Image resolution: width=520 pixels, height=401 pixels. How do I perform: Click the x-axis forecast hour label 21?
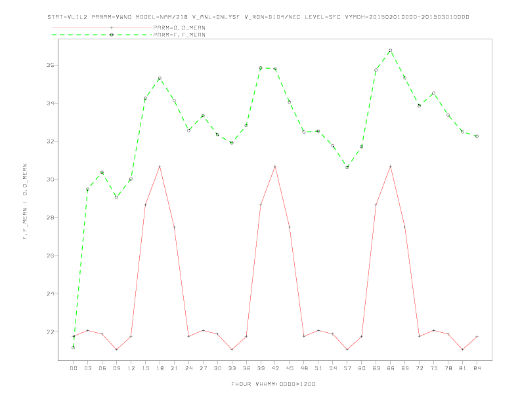174,368
